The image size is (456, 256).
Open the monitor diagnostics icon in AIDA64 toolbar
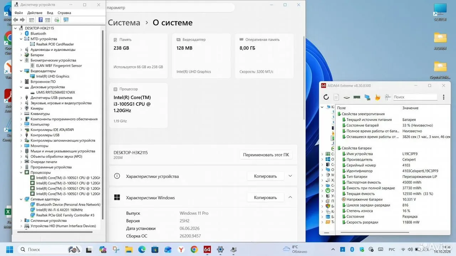click(367, 97)
